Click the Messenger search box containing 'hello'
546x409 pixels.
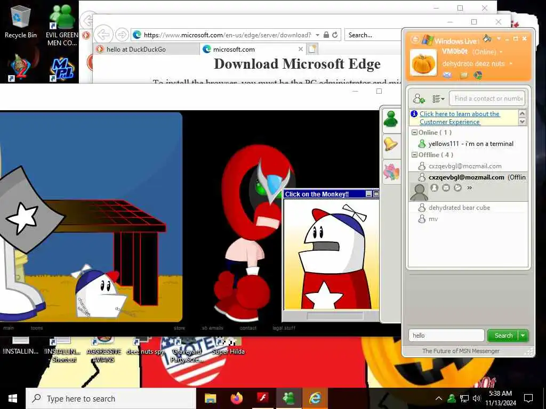[446, 336]
